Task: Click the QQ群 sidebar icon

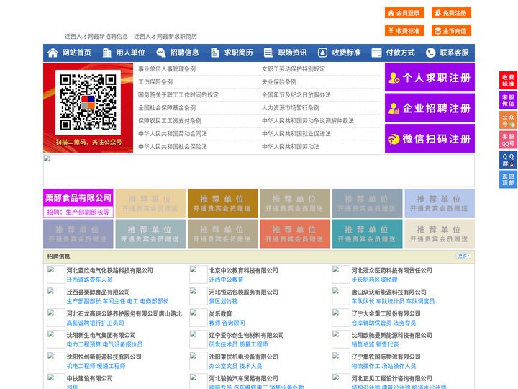Action: 508,160
